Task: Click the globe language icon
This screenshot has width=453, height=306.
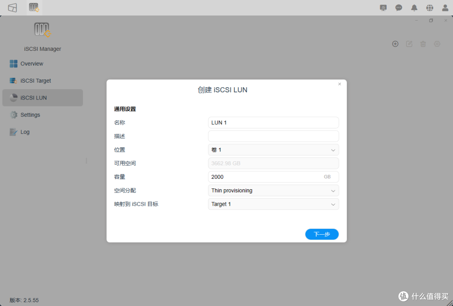Action: 430,8
